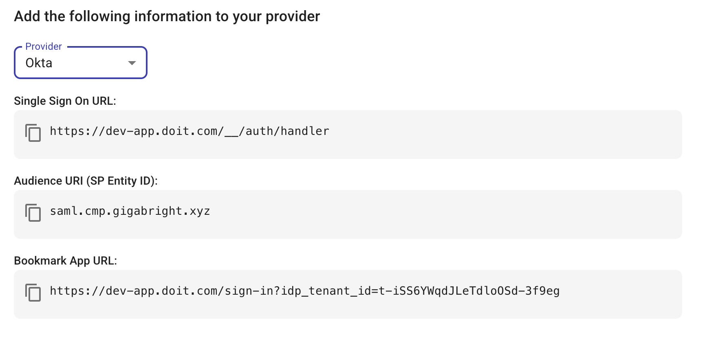
Task: Click the "Single Sign On URL:" label
Action: pyautogui.click(x=65, y=101)
